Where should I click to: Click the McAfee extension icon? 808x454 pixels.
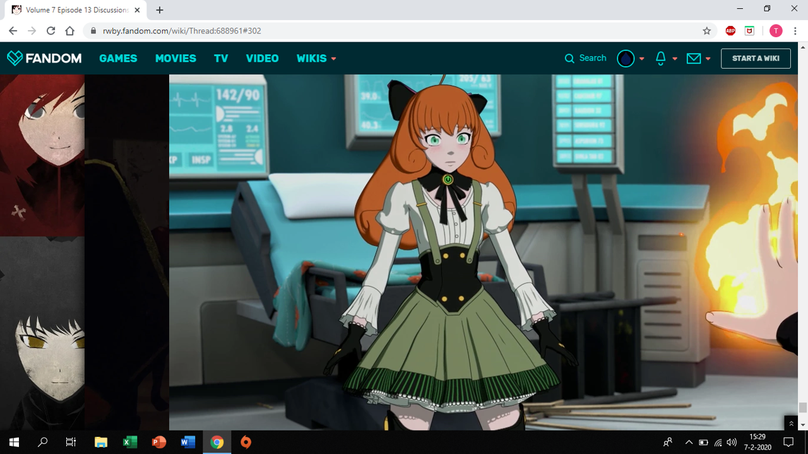(x=749, y=31)
